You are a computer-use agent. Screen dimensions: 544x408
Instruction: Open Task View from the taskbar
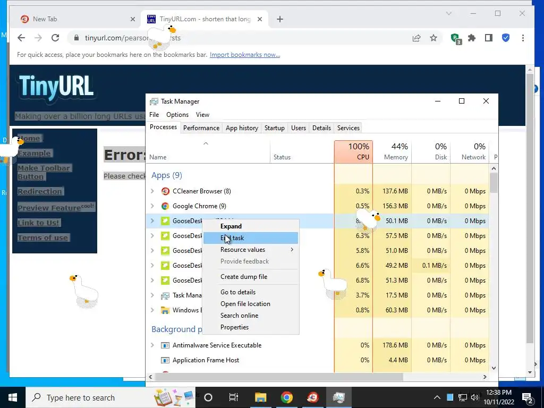click(x=234, y=397)
